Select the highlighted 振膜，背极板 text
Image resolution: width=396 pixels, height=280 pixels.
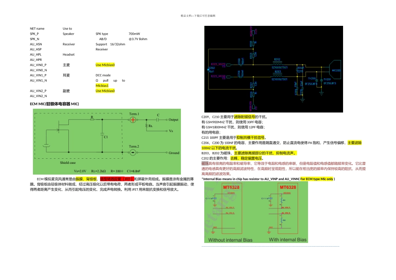[x=86, y=179]
